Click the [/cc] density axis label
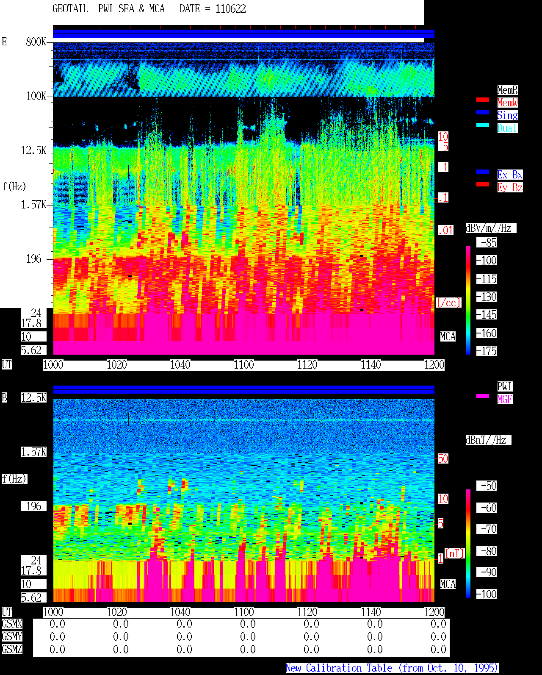 (x=448, y=303)
